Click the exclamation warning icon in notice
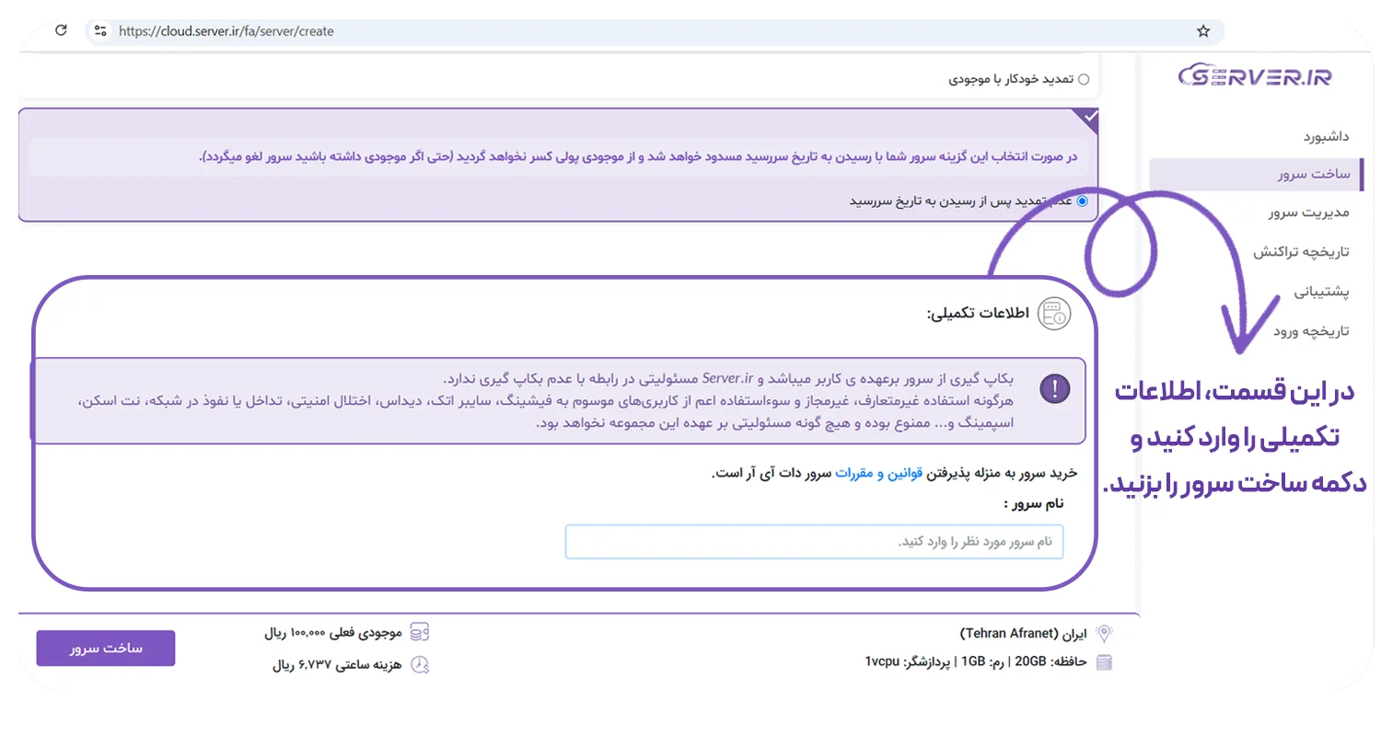This screenshot has height=736, width=1381. coord(1055,389)
